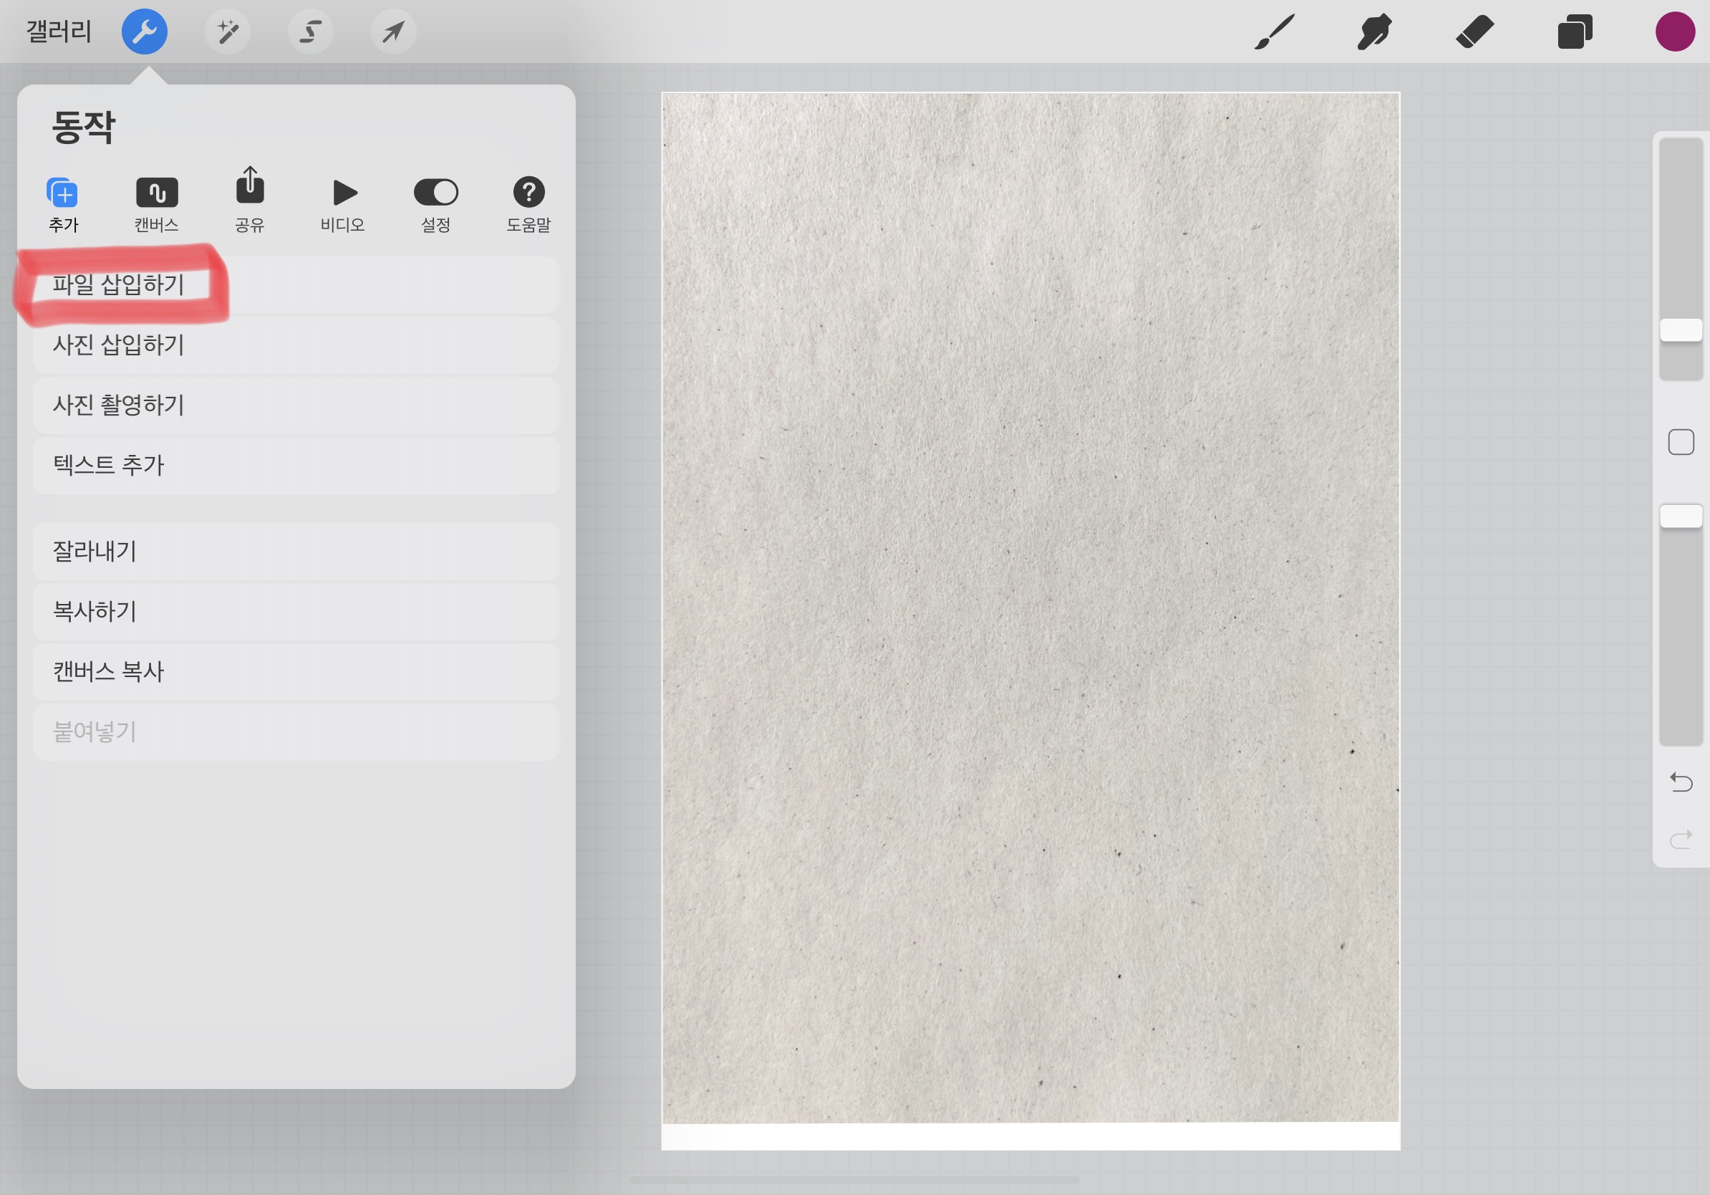Open Adjustments magic wand icon

tap(228, 32)
